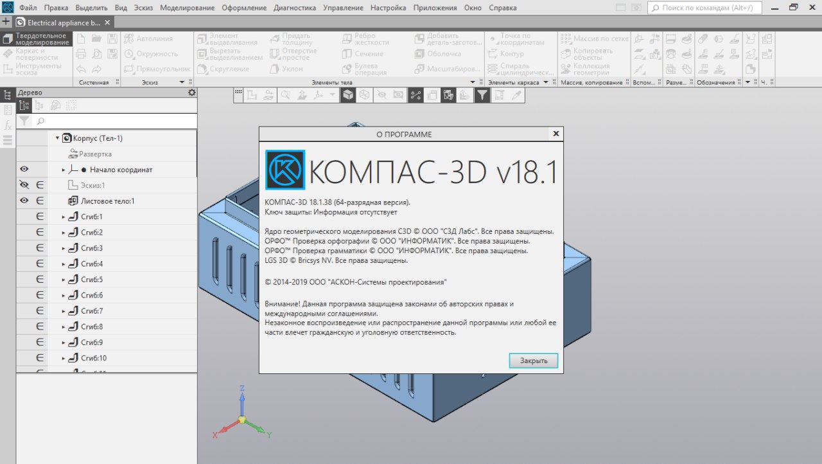Activate the Сечение section tool
This screenshot has height=464, width=822.
[x=362, y=54]
